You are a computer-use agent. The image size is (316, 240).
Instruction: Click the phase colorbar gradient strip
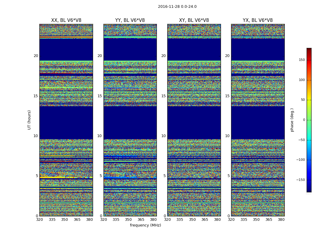(x=309, y=120)
